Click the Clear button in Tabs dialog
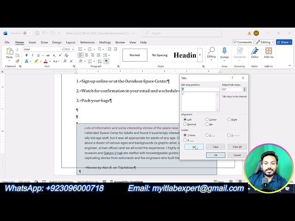 tap(216, 147)
